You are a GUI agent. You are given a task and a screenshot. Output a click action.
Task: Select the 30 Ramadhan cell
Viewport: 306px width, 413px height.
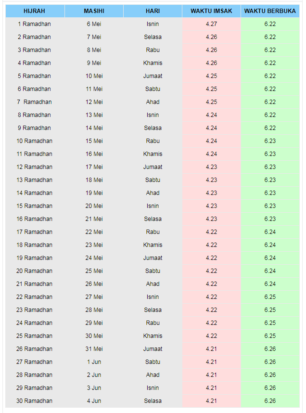(x=35, y=401)
